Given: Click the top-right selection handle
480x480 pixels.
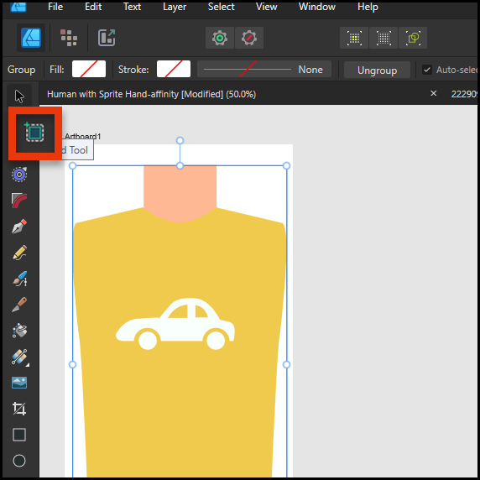Looking at the screenshot, I should pyautogui.click(x=286, y=166).
